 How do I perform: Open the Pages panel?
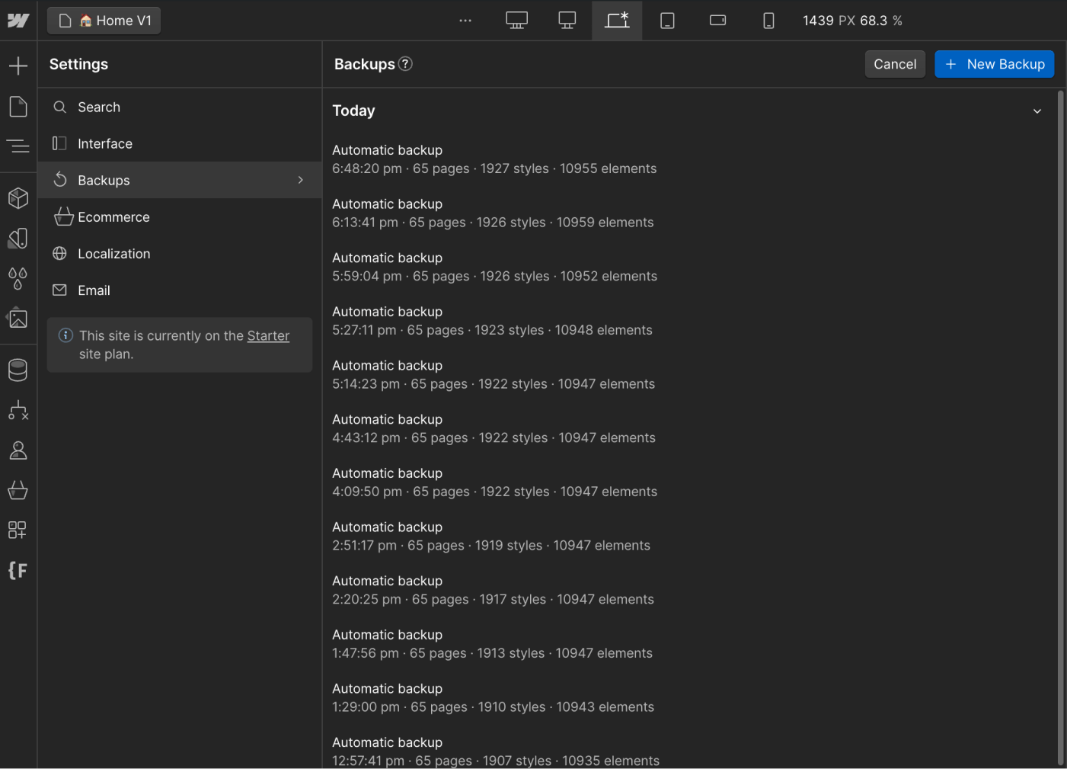pos(18,107)
